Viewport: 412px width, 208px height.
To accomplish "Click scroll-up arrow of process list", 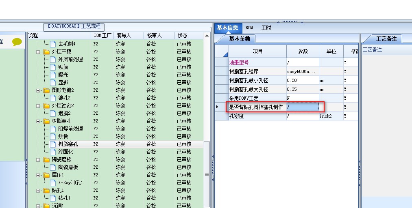I will point(207,36).
